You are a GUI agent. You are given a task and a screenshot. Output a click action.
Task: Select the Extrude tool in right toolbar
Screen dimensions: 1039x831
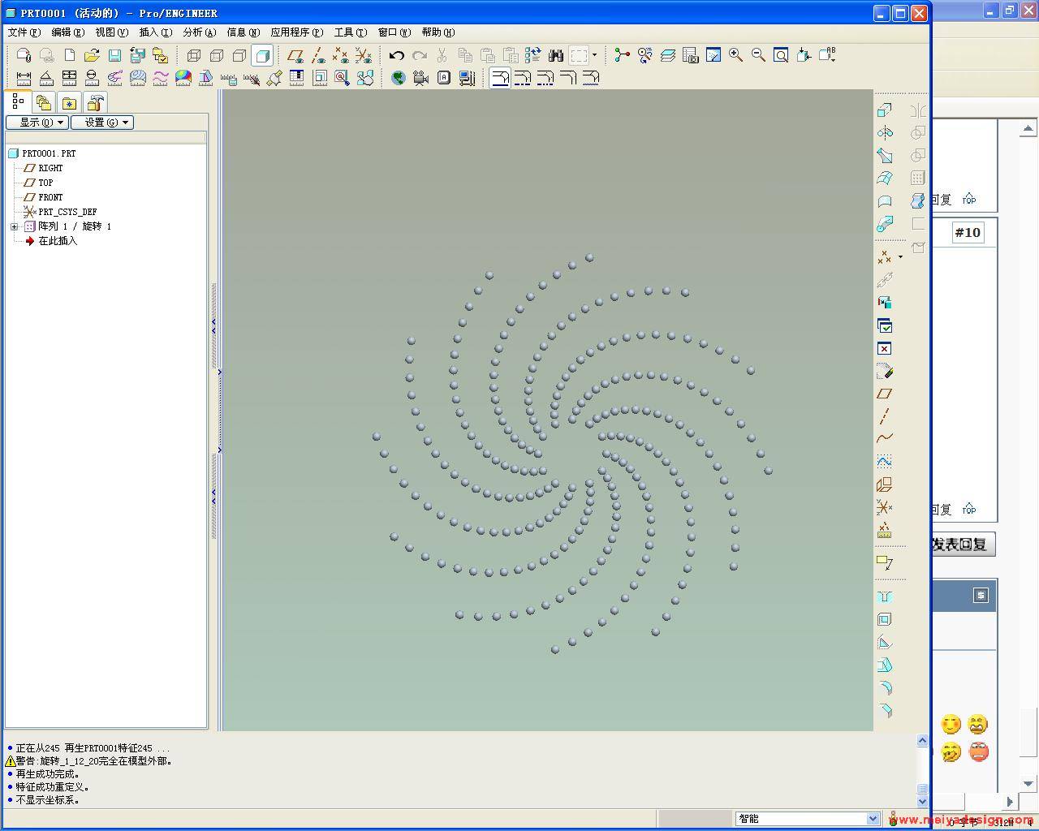[885, 110]
